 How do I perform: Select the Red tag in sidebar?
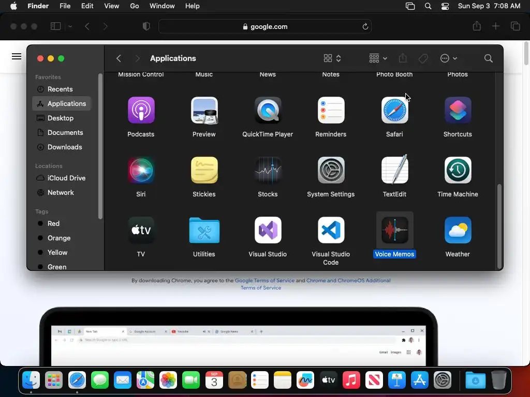pyautogui.click(x=62, y=223)
